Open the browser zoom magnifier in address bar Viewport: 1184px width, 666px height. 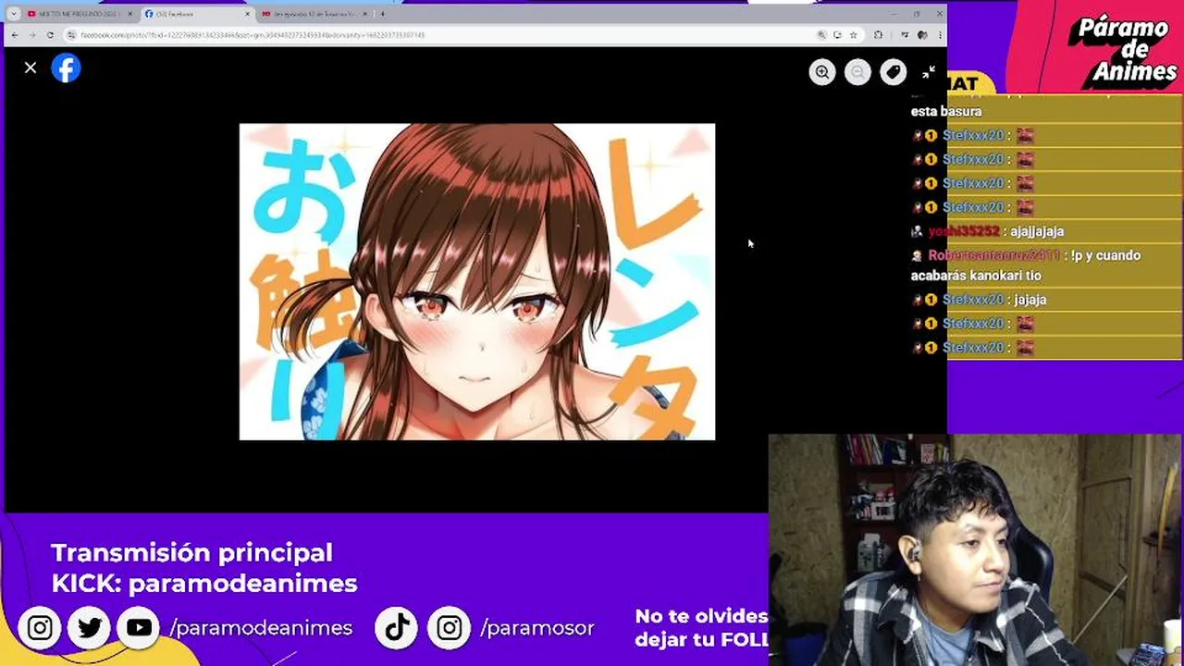(x=821, y=35)
